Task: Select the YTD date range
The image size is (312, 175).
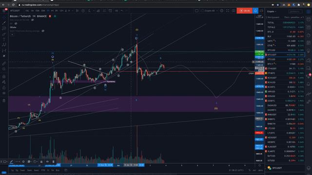Action: 43,170
